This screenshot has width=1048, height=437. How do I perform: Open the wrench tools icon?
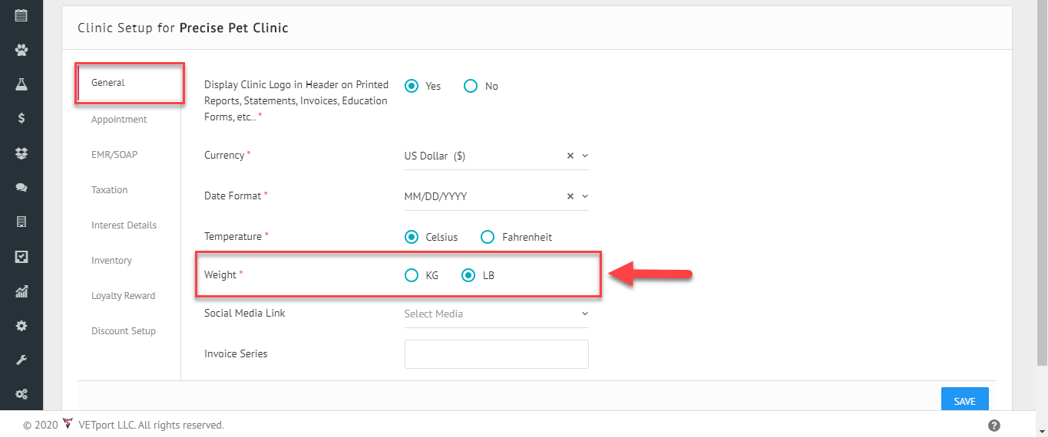(x=21, y=360)
